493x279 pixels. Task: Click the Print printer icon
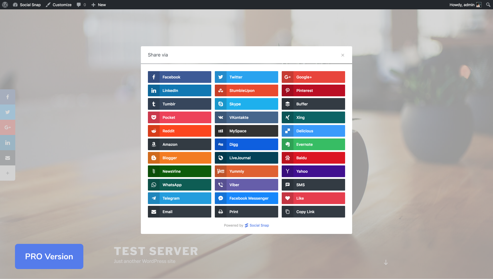tap(221, 212)
